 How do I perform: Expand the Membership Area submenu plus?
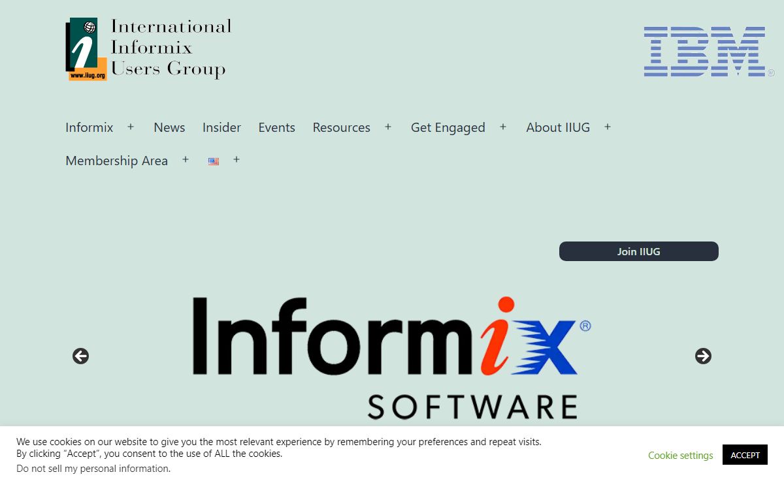point(186,159)
